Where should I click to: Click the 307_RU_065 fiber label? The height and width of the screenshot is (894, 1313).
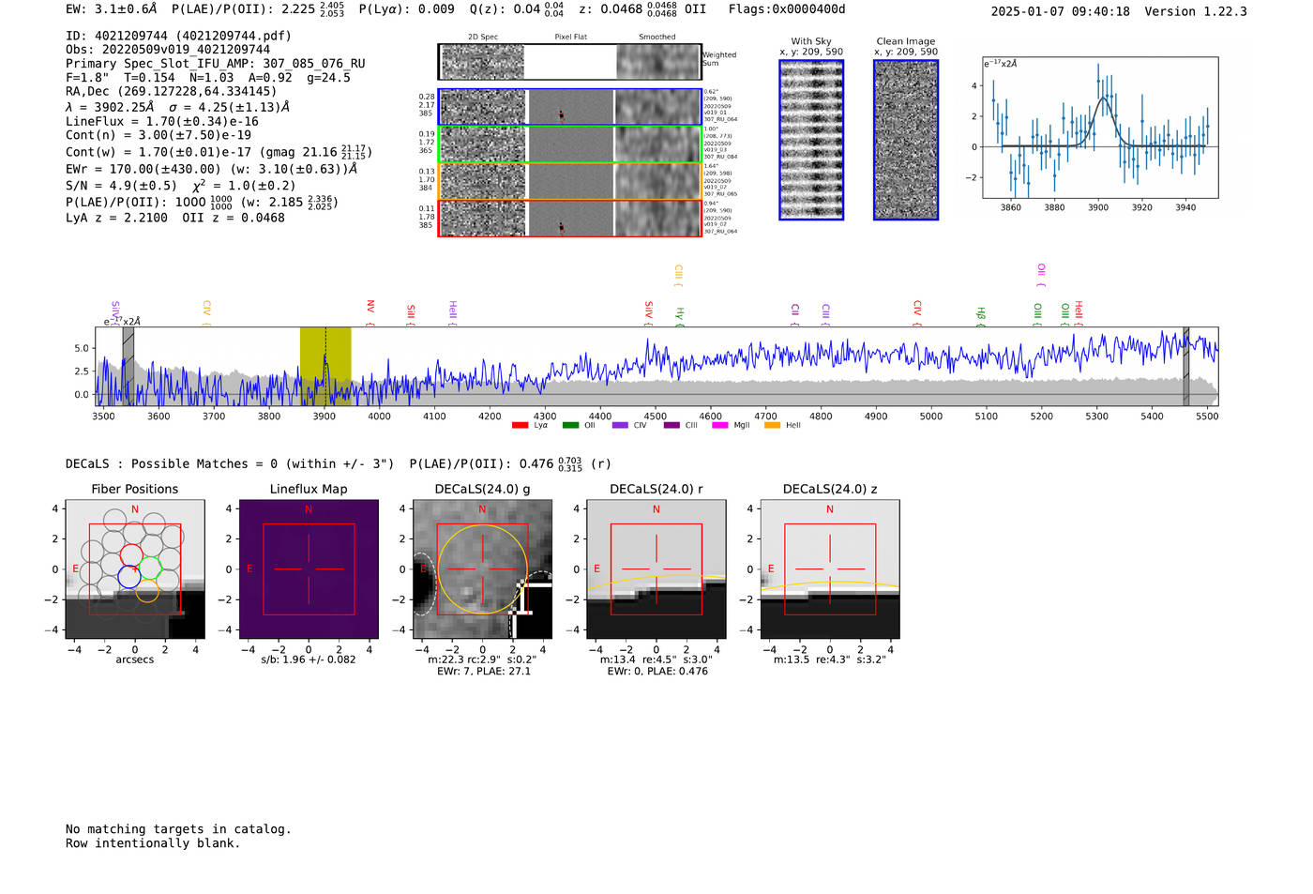721,194
